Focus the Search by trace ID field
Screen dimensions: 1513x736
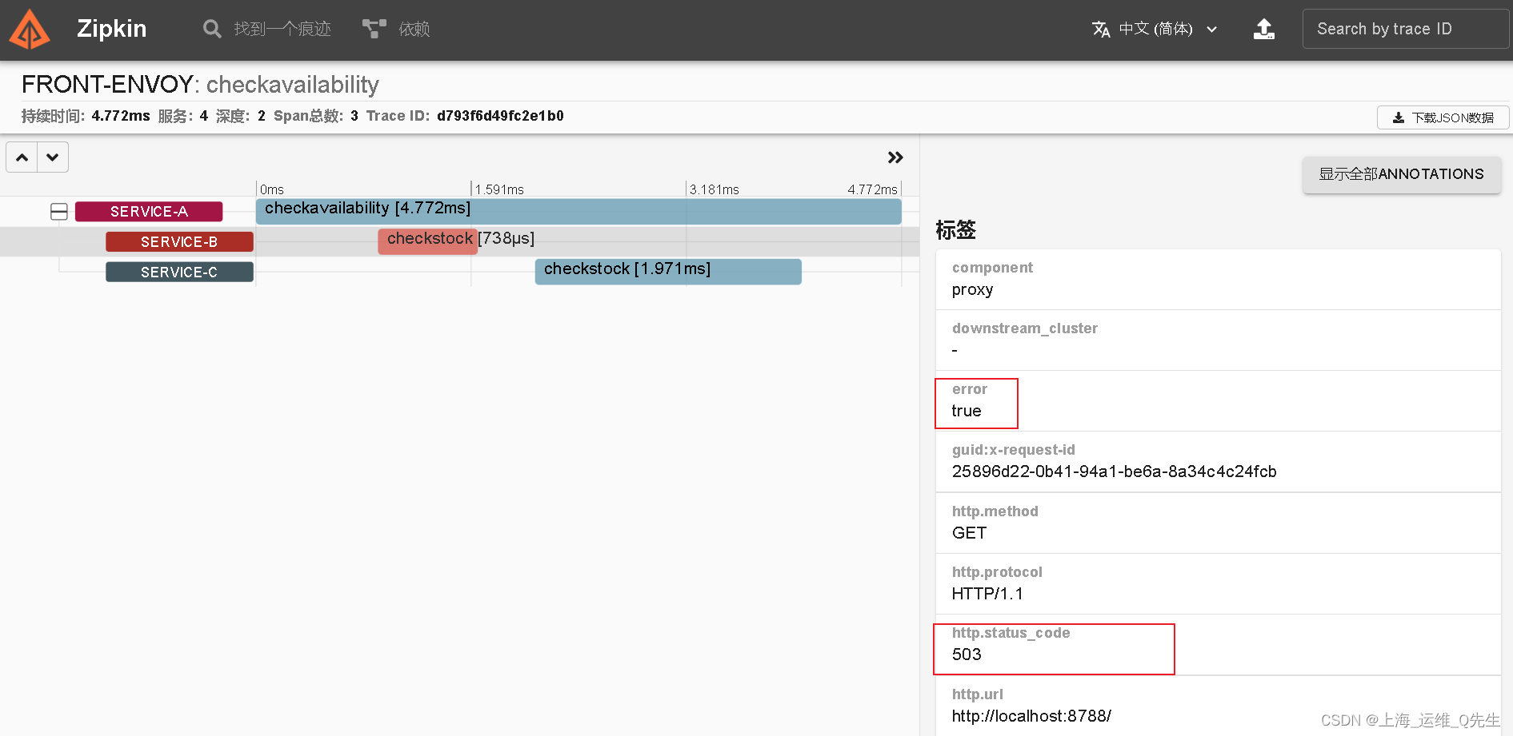coord(1405,29)
